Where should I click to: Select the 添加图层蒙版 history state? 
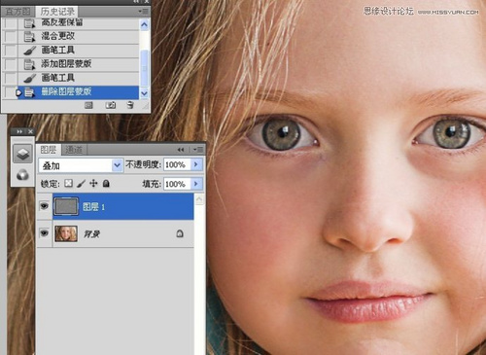click(79, 64)
